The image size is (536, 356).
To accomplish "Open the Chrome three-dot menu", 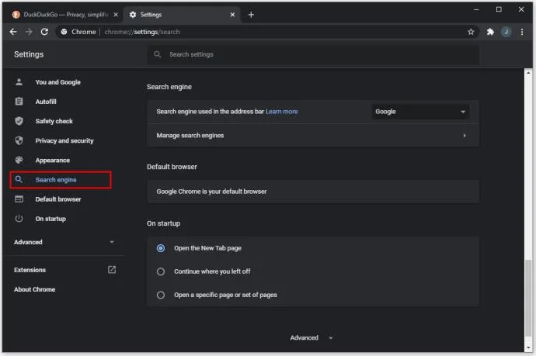I will (522, 32).
